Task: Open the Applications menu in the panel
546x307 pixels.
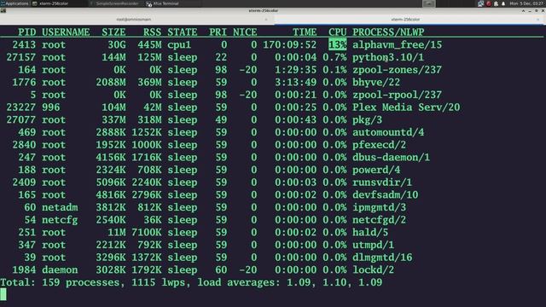Action: [15, 3]
